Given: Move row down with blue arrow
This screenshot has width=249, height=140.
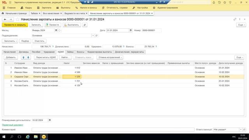Looking at the screenshot, I should point(28,58).
